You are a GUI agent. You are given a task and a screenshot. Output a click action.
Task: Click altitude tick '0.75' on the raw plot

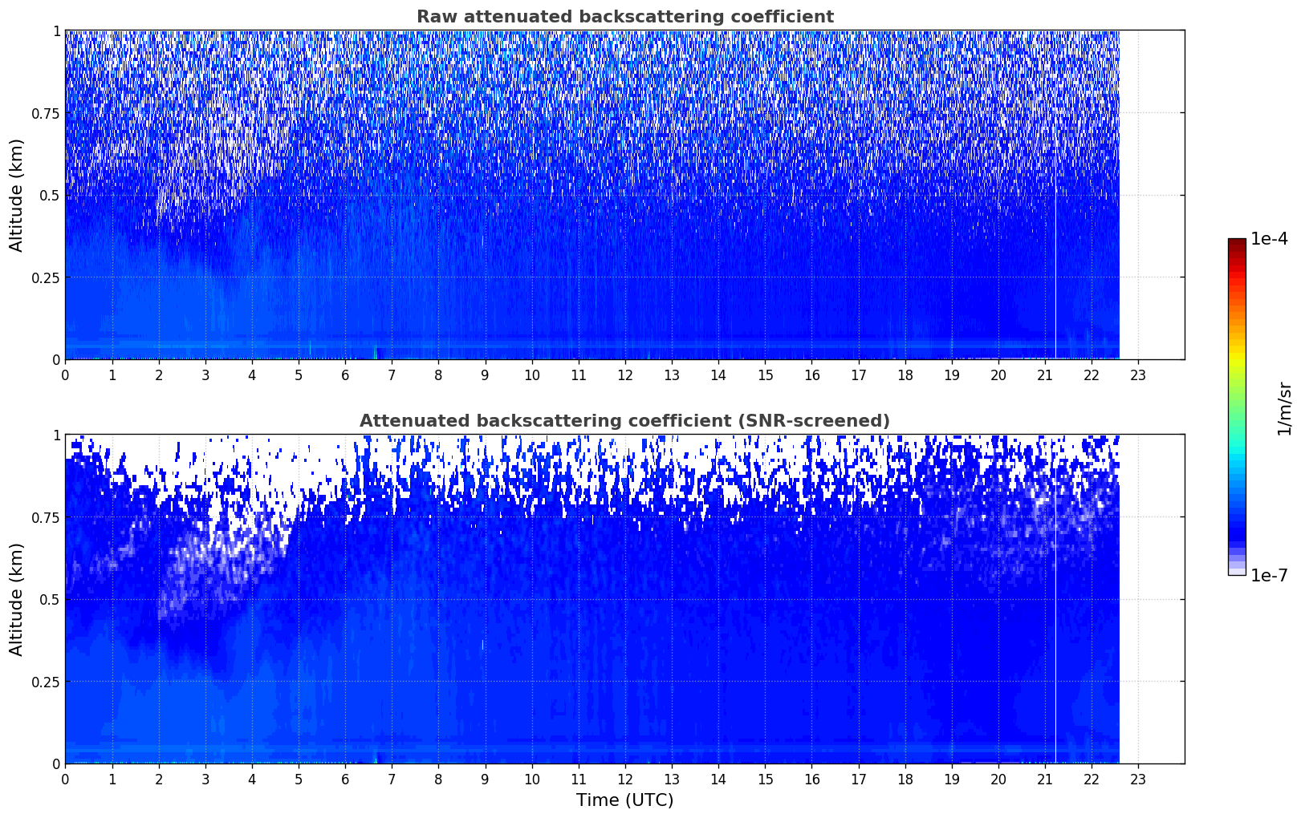pyautogui.click(x=46, y=113)
